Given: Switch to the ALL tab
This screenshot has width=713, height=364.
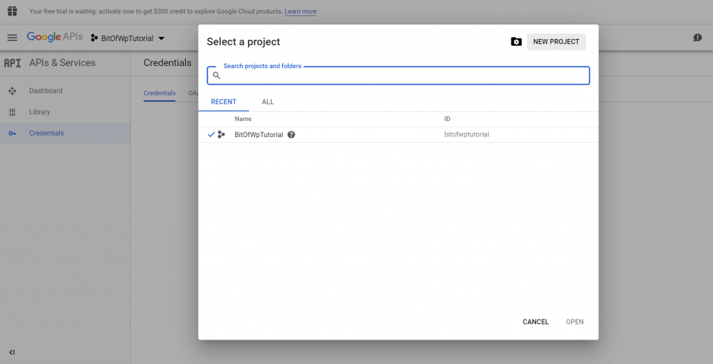Looking at the screenshot, I should click(x=268, y=102).
